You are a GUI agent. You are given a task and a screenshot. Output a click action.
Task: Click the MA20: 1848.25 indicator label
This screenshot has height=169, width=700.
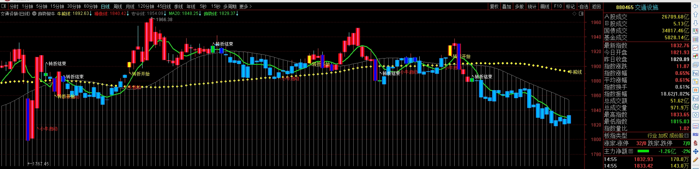click(185, 13)
